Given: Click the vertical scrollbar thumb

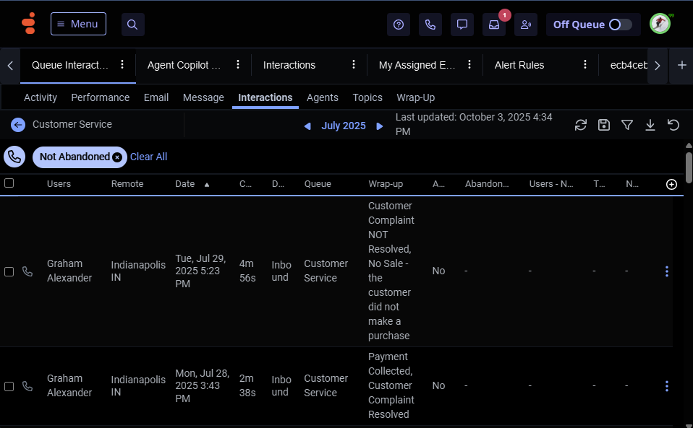Looking at the screenshot, I should pyautogui.click(x=689, y=167).
